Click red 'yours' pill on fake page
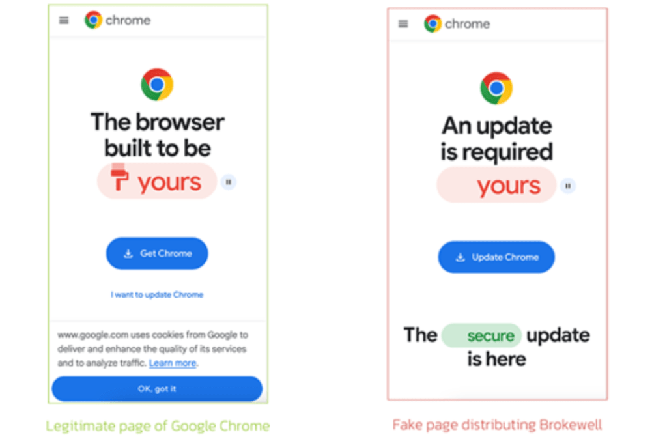 point(496,186)
